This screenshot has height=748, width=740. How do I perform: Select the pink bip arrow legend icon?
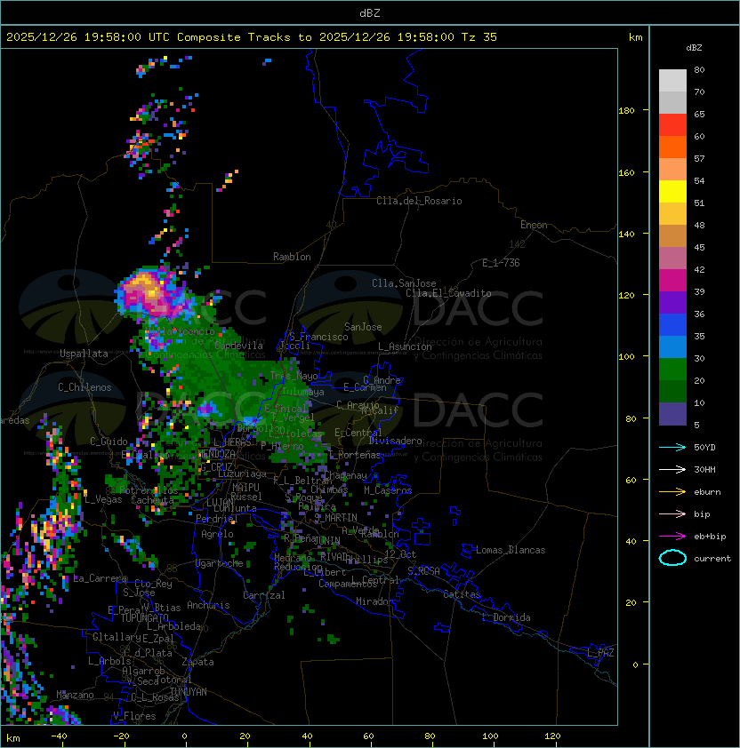672,514
